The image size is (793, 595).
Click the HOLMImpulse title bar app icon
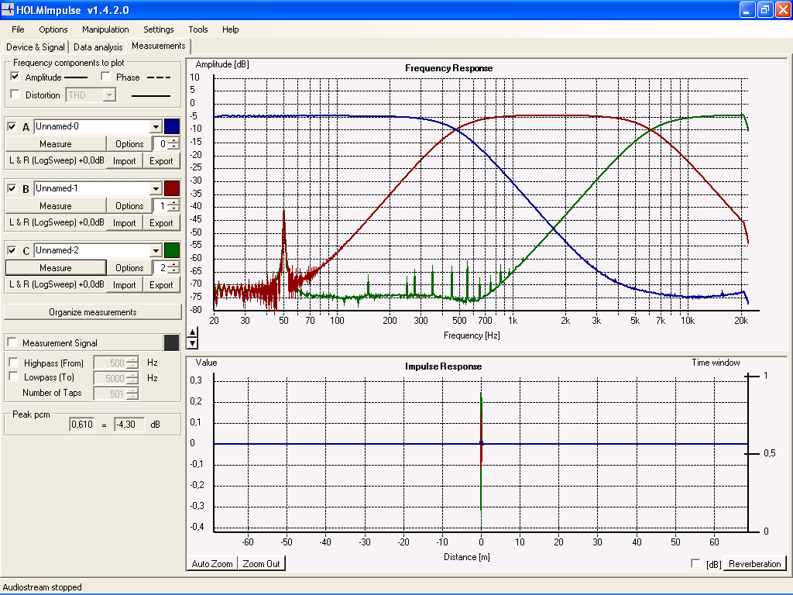pos(8,9)
